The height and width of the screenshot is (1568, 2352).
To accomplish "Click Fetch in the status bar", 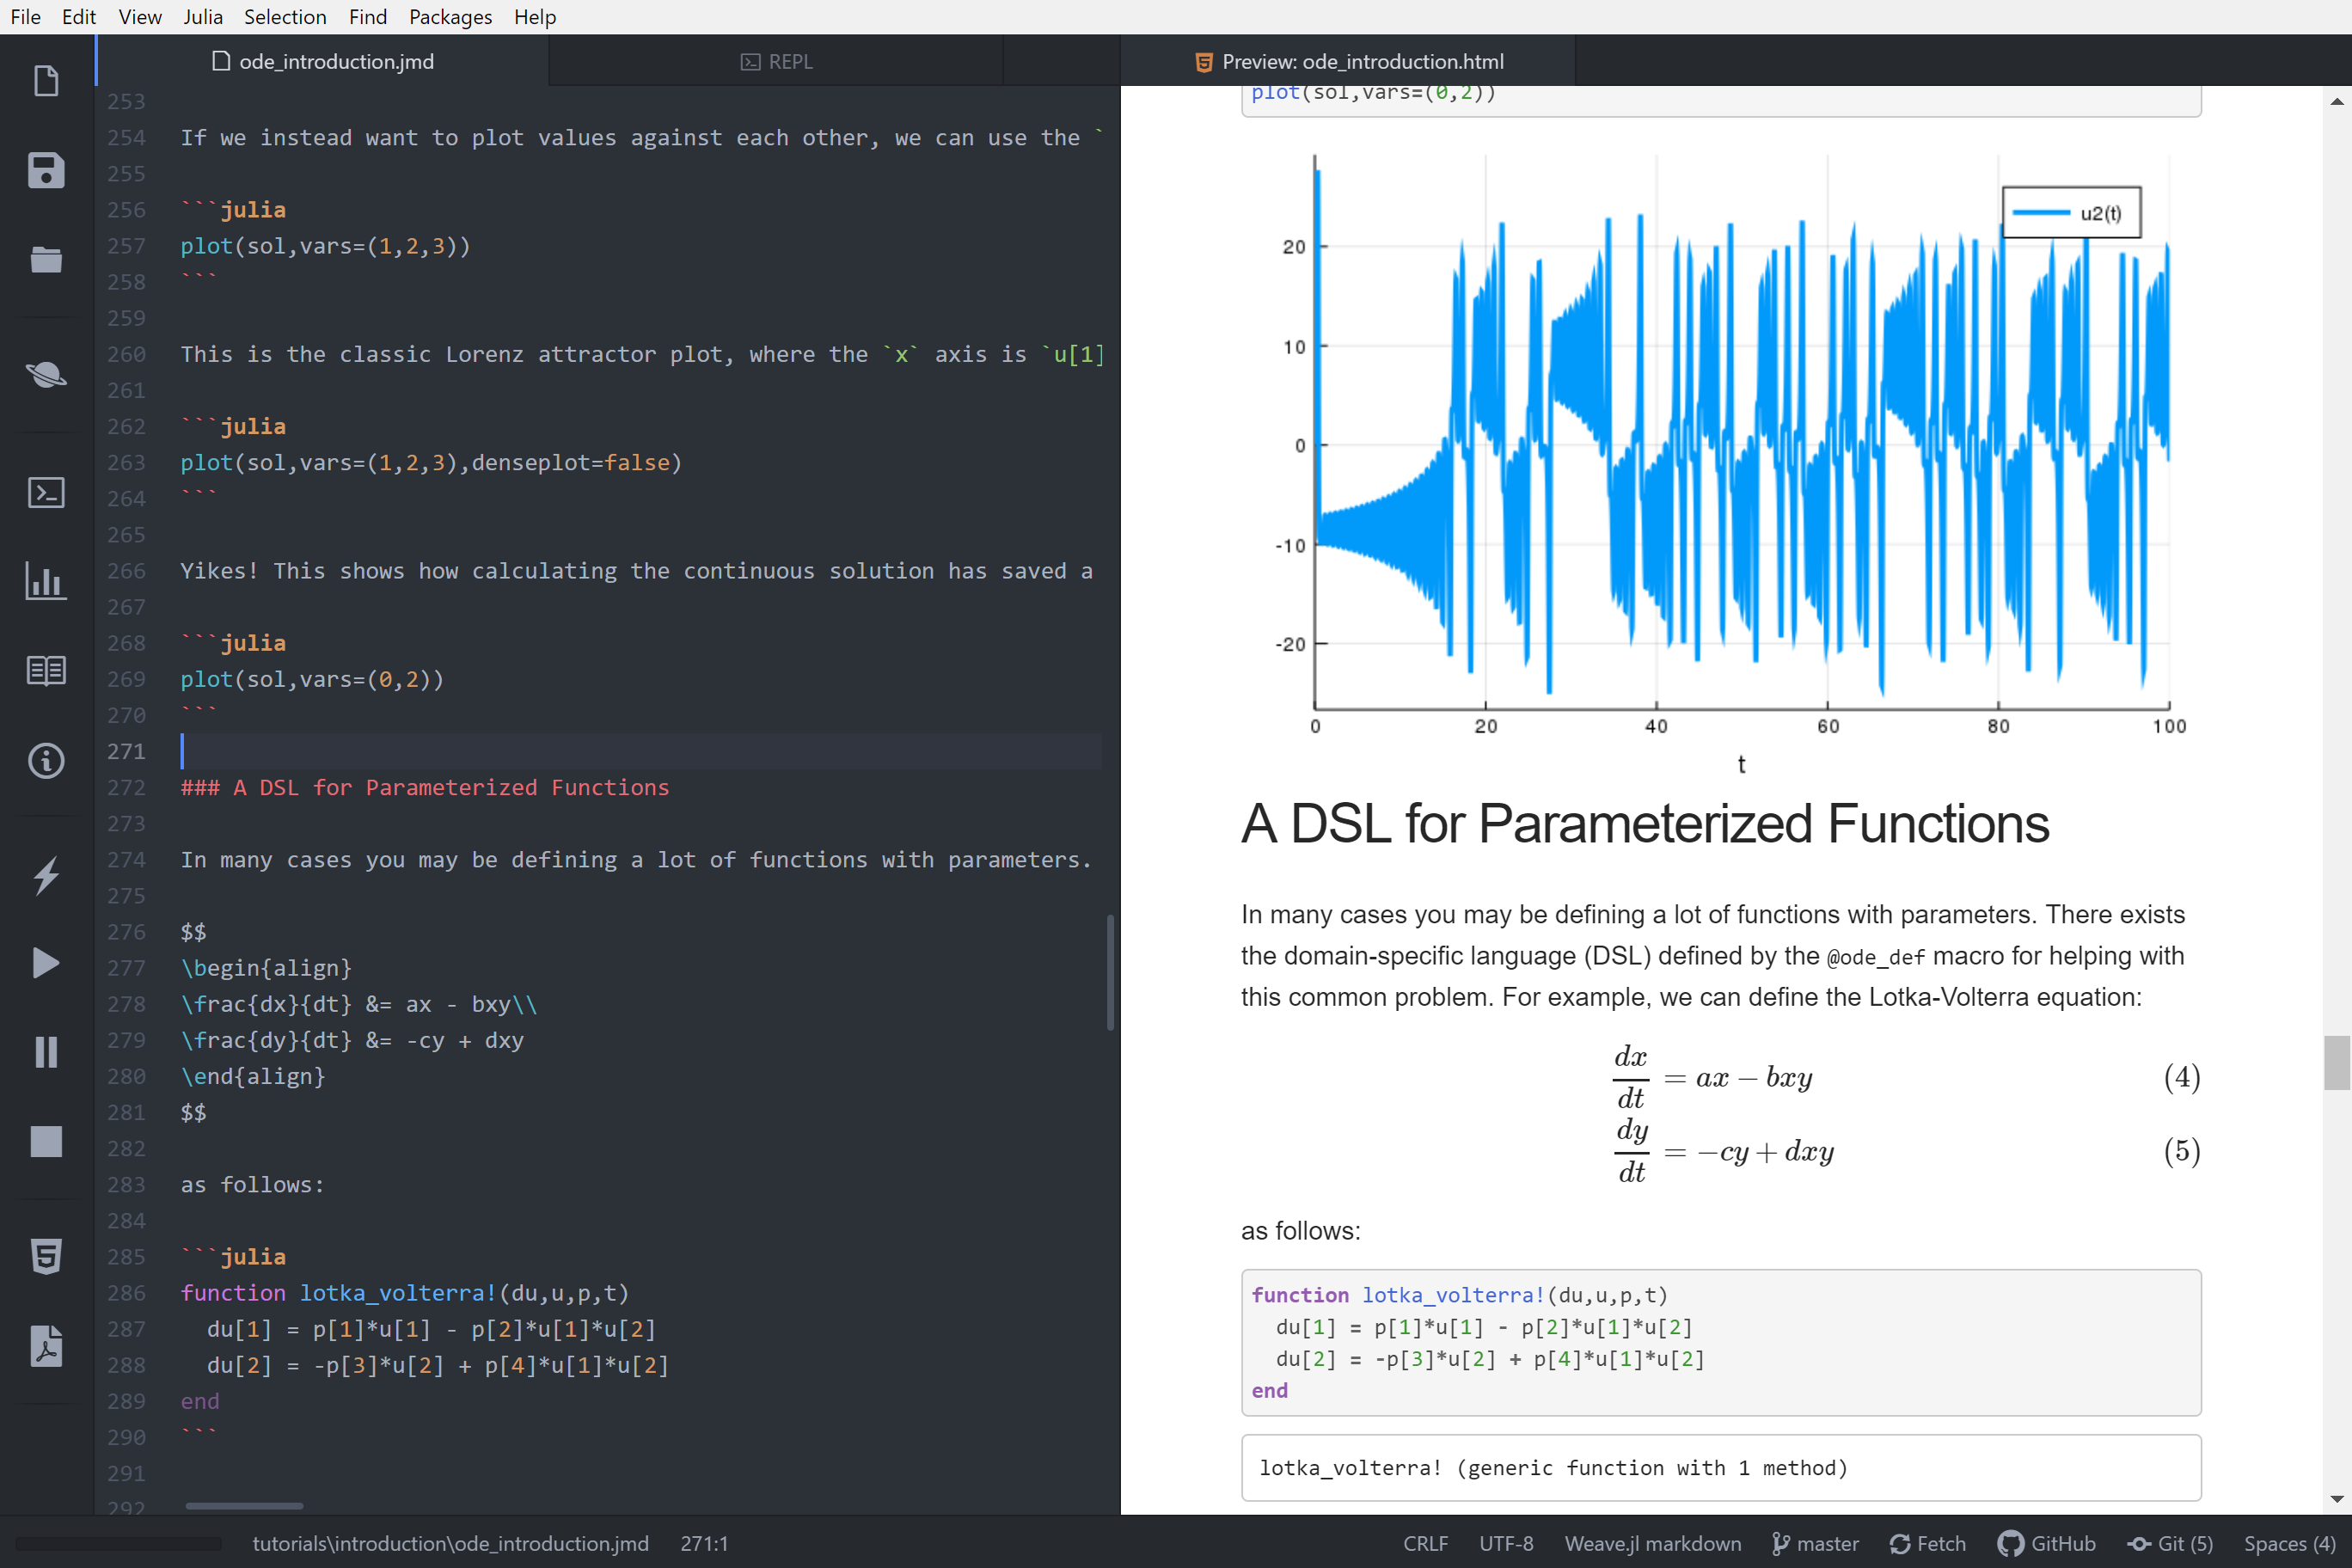I will [x=1928, y=1543].
